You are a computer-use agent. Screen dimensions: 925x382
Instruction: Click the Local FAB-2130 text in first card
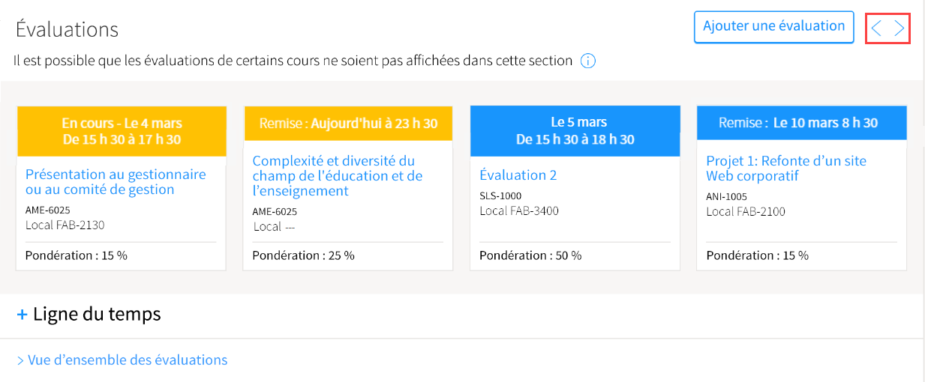tap(65, 225)
